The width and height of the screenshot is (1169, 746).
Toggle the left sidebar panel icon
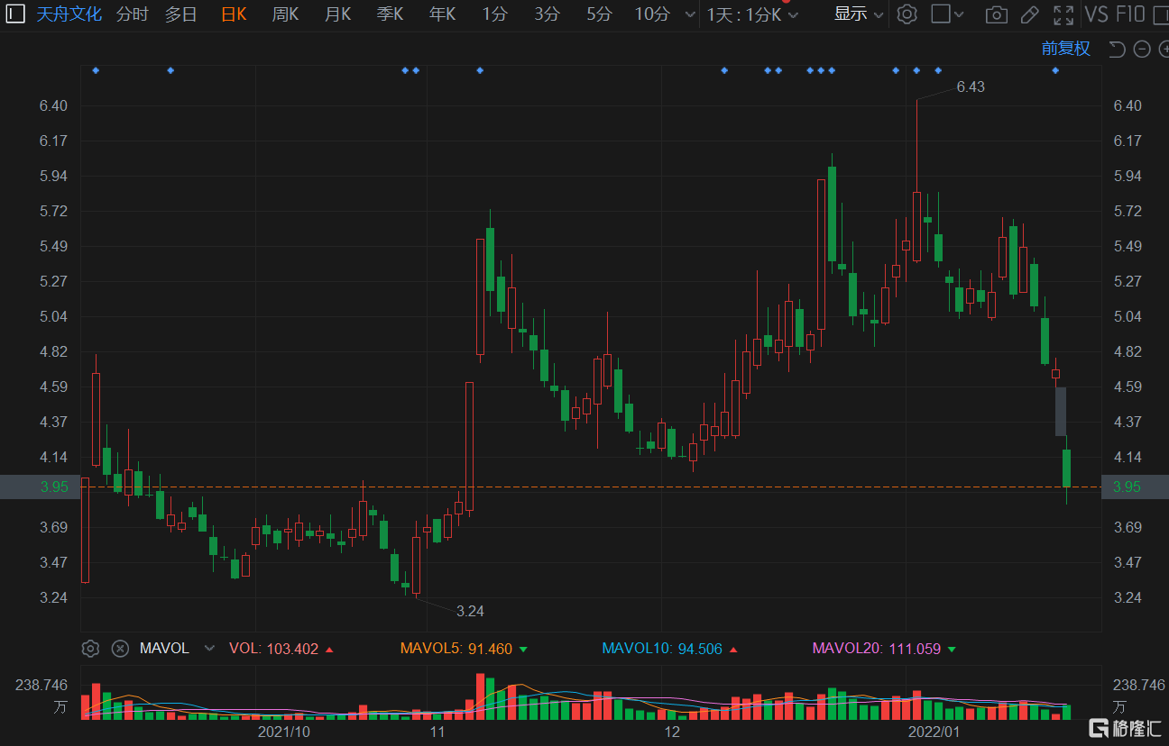[15, 14]
